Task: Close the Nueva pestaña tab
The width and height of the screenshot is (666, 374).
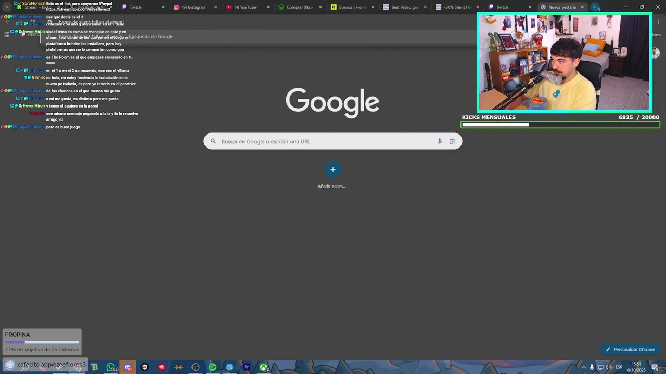Action: (582, 7)
